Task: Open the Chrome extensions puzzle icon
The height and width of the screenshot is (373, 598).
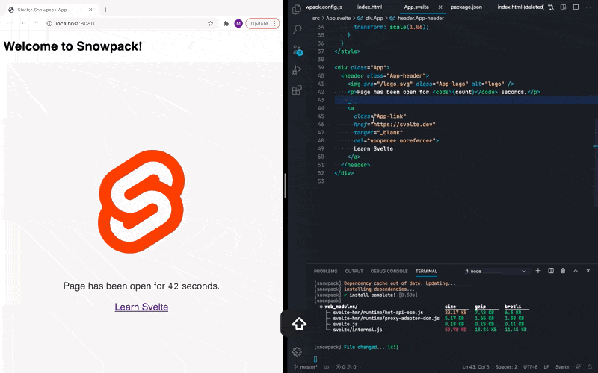Action: pyautogui.click(x=226, y=24)
